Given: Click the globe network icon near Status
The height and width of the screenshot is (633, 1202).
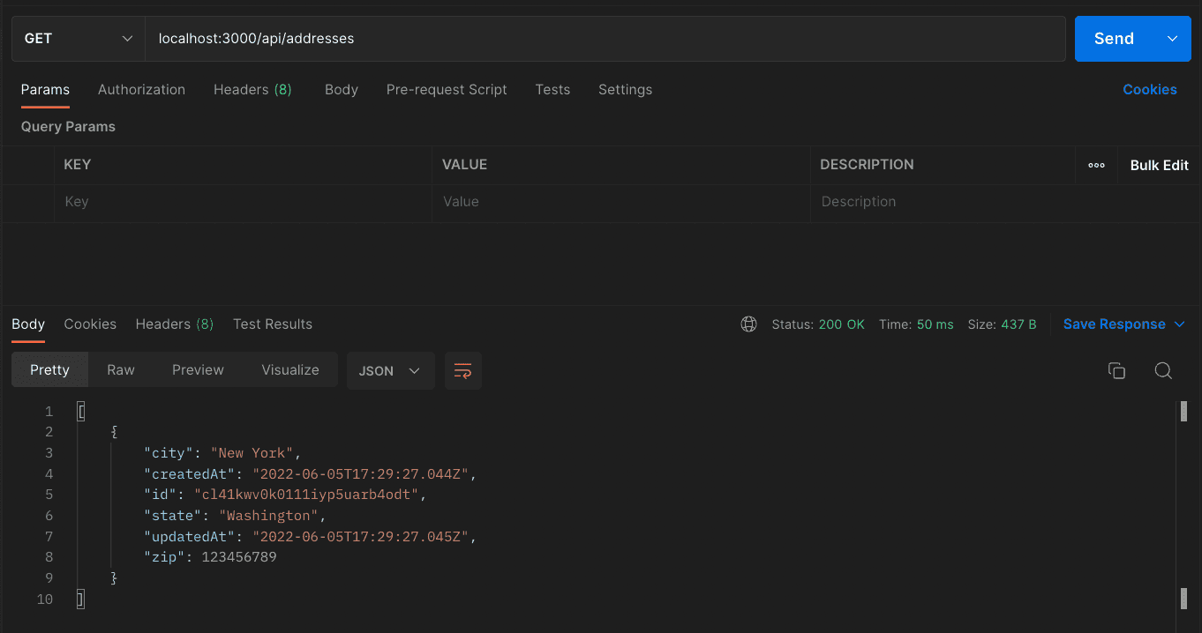Looking at the screenshot, I should (x=748, y=324).
